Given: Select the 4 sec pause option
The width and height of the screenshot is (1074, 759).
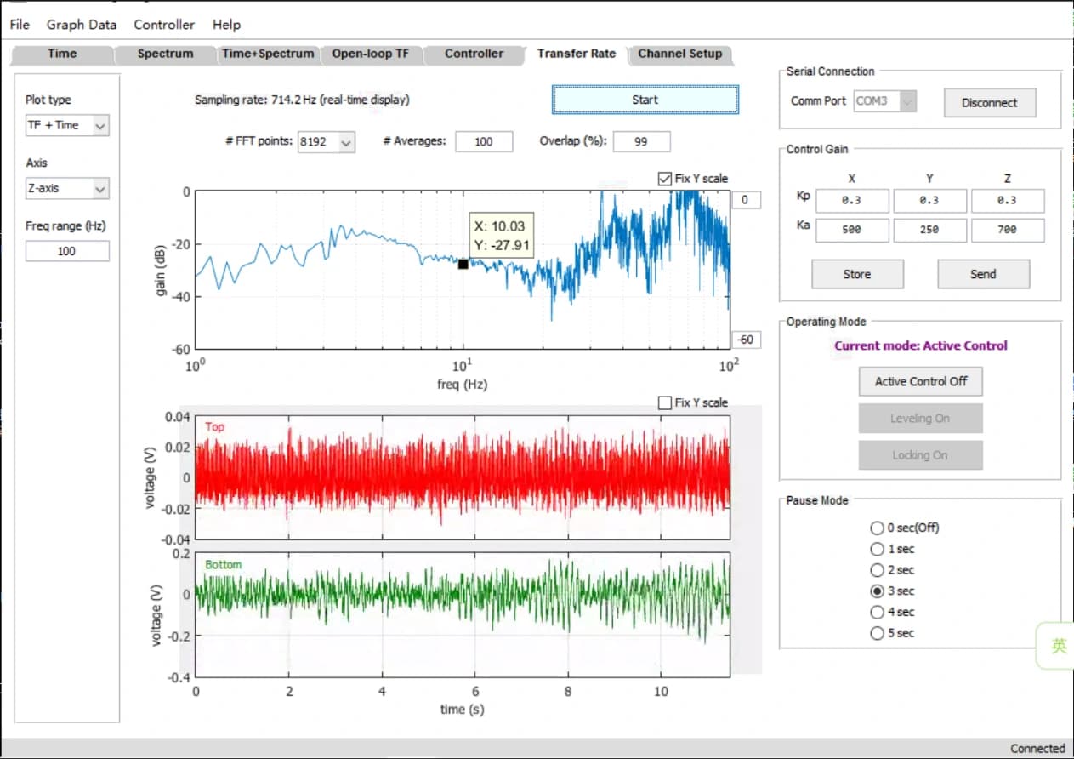Looking at the screenshot, I should 893,612.
